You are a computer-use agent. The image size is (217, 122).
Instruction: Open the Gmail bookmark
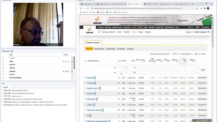point(93,12)
